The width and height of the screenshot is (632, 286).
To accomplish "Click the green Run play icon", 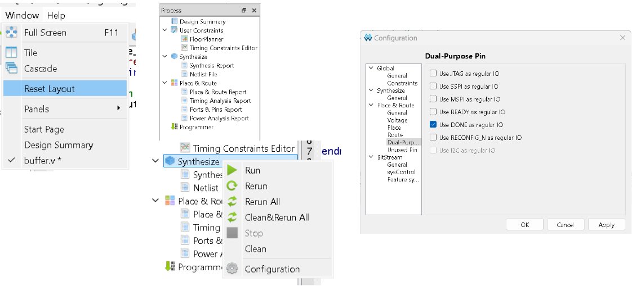I will pos(232,170).
